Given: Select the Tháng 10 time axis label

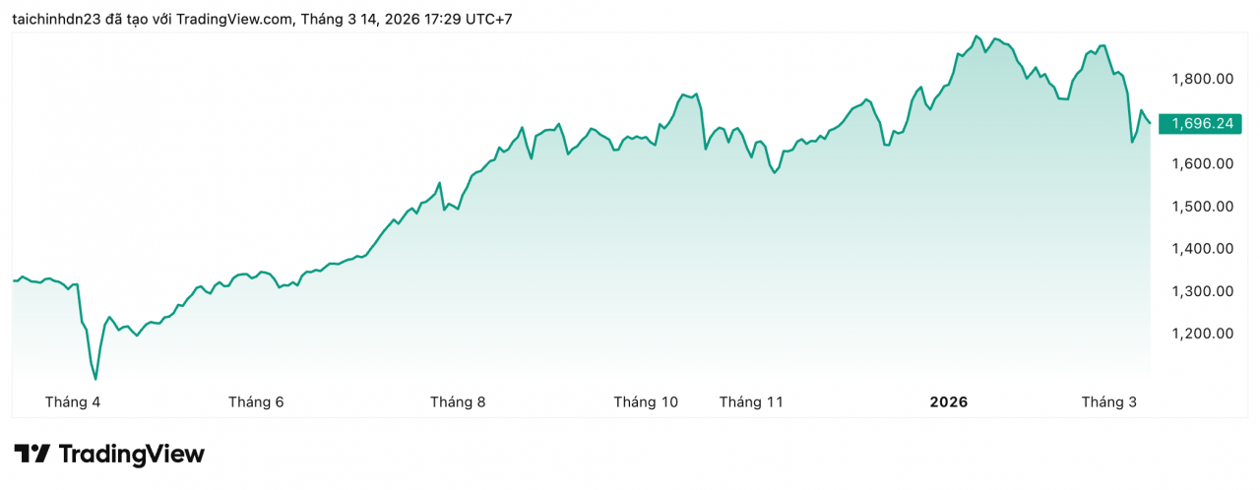Looking at the screenshot, I should click(646, 402).
